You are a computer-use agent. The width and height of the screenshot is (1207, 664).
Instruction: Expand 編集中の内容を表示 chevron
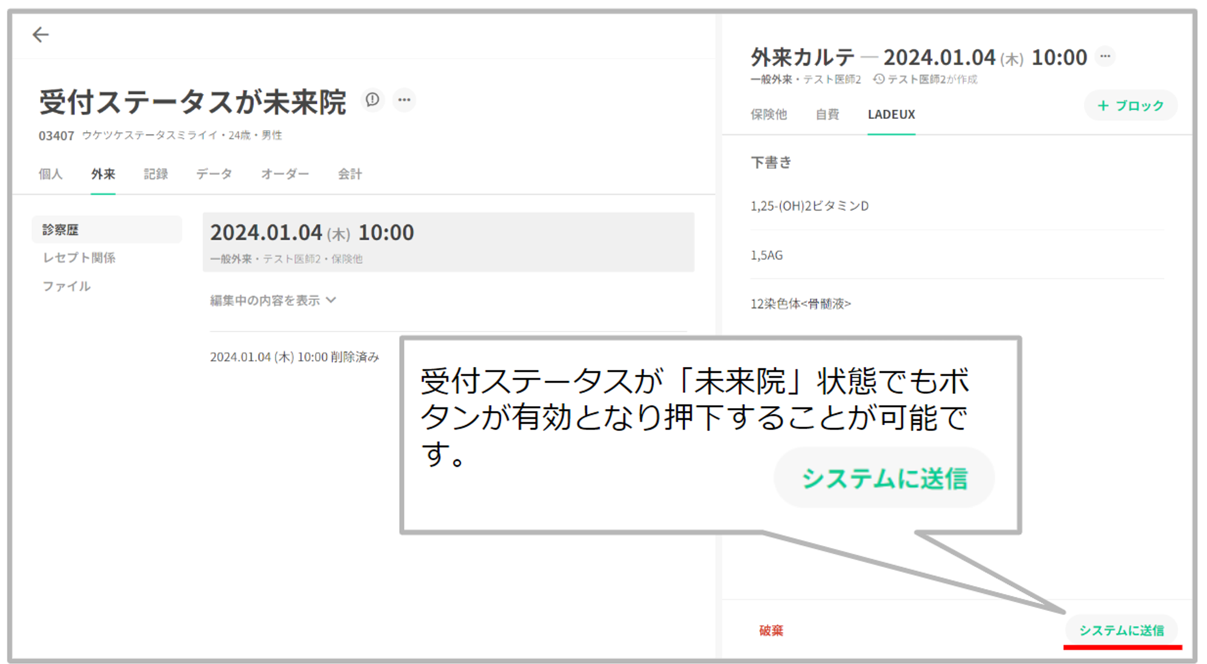click(x=331, y=300)
